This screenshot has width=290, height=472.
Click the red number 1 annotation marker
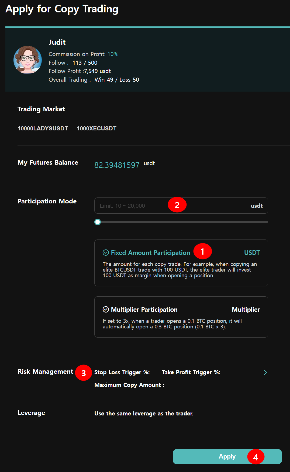202,251
